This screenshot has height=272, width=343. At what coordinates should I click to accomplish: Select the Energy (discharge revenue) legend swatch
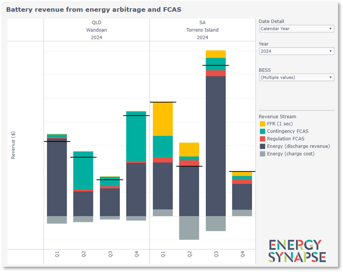click(262, 146)
